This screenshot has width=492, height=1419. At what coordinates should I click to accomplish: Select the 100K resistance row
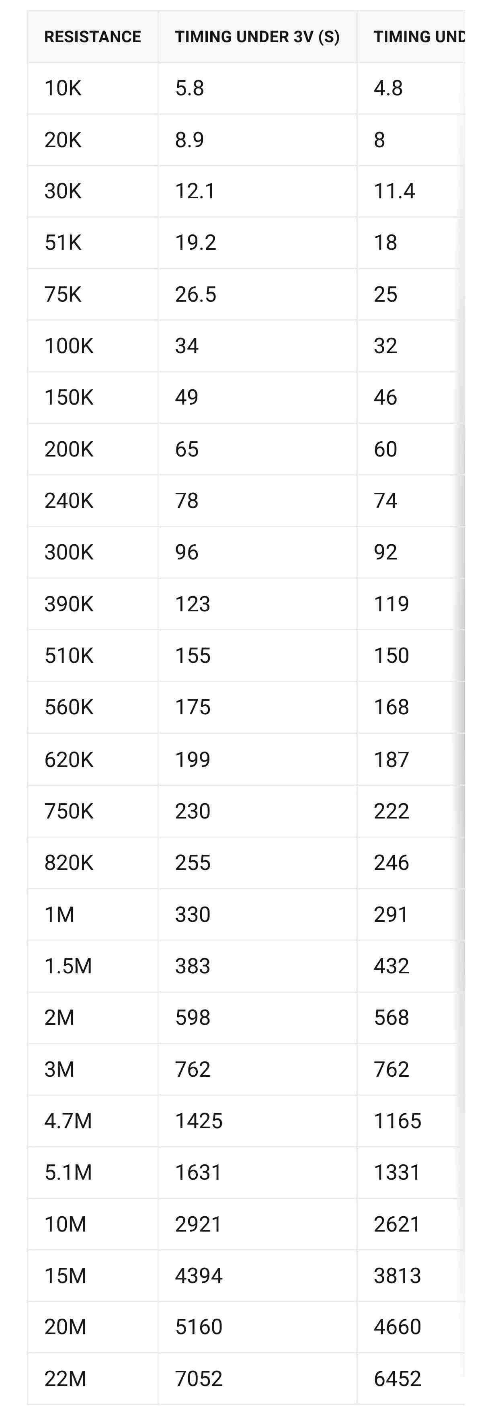coord(246,346)
